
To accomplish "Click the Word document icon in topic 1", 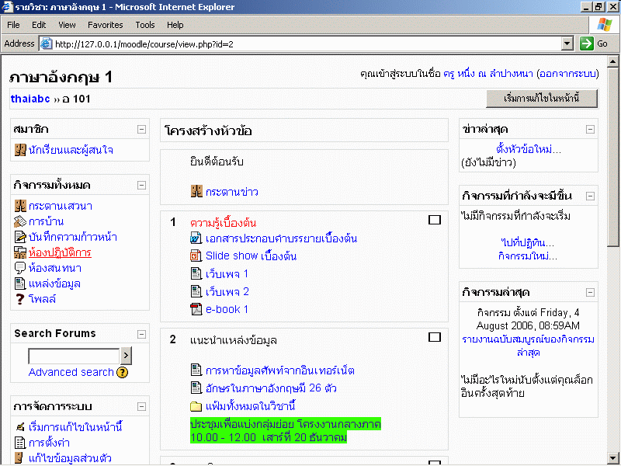I will [x=196, y=238].
